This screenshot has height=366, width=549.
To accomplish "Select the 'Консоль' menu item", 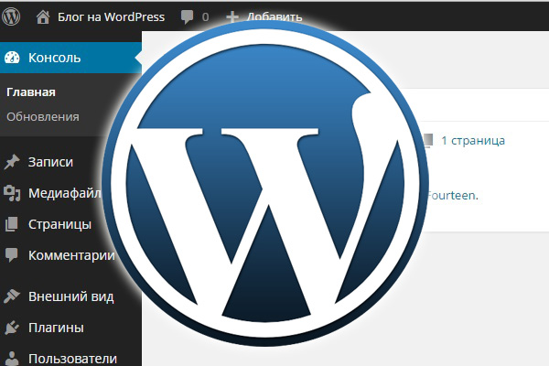I will coord(70,58).
